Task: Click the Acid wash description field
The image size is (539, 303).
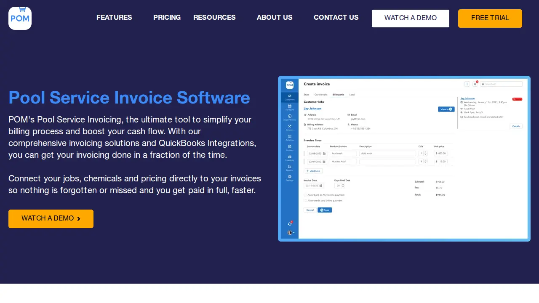Action: (387, 154)
